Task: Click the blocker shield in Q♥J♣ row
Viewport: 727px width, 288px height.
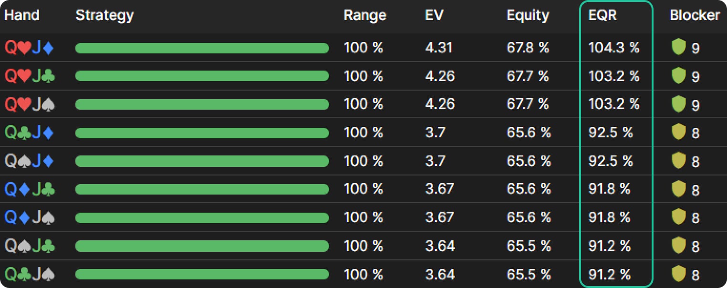Action: (678, 76)
